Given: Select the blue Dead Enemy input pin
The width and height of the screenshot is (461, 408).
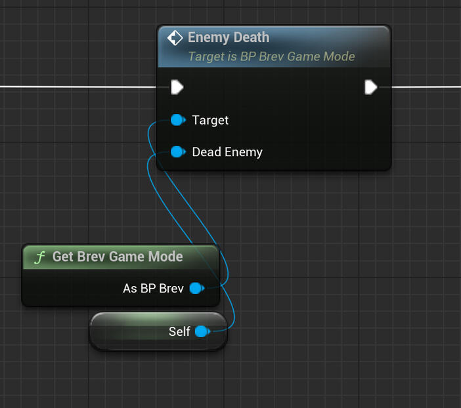Looking at the screenshot, I should pos(177,152).
